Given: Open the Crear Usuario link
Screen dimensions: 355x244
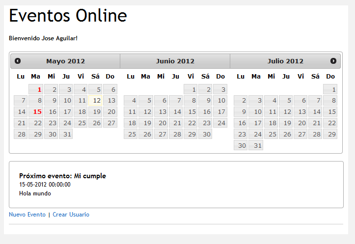Looking at the screenshot, I should coord(71,215).
